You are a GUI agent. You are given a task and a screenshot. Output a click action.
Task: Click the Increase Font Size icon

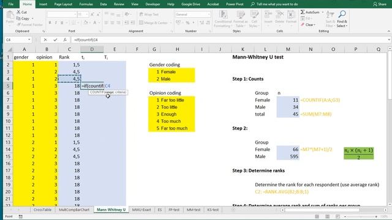click(92, 15)
